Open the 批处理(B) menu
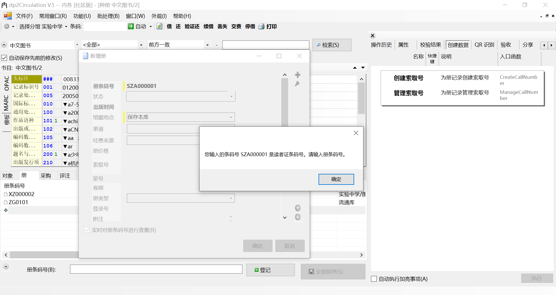Image resolution: width=556 pixels, height=295 pixels. 108,16
